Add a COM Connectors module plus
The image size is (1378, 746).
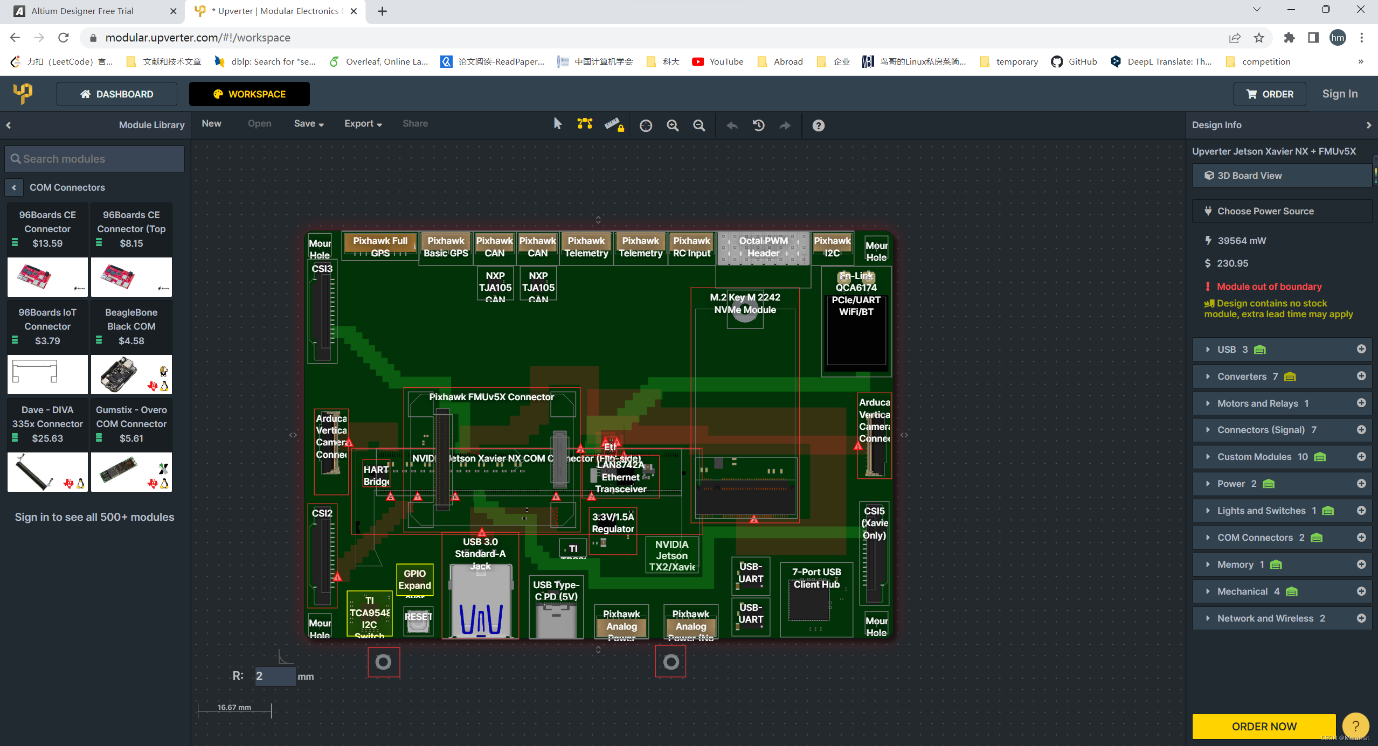[1361, 537]
